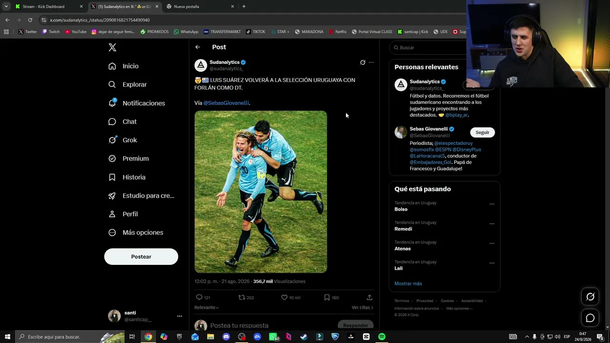Open more options for Bolso trend

(x=492, y=204)
